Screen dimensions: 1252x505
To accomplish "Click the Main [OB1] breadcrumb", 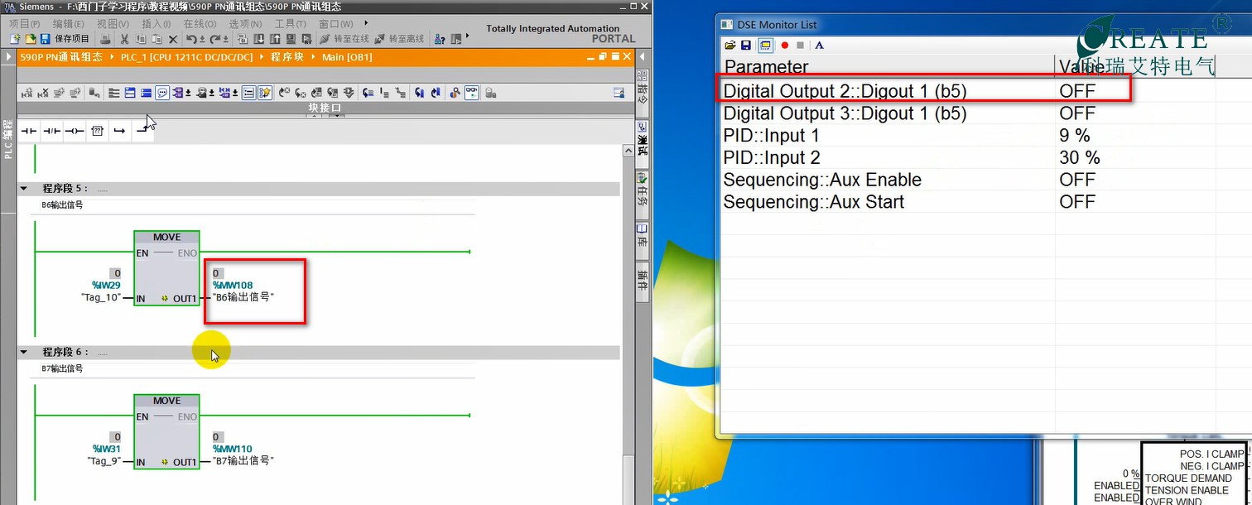I will click(347, 57).
